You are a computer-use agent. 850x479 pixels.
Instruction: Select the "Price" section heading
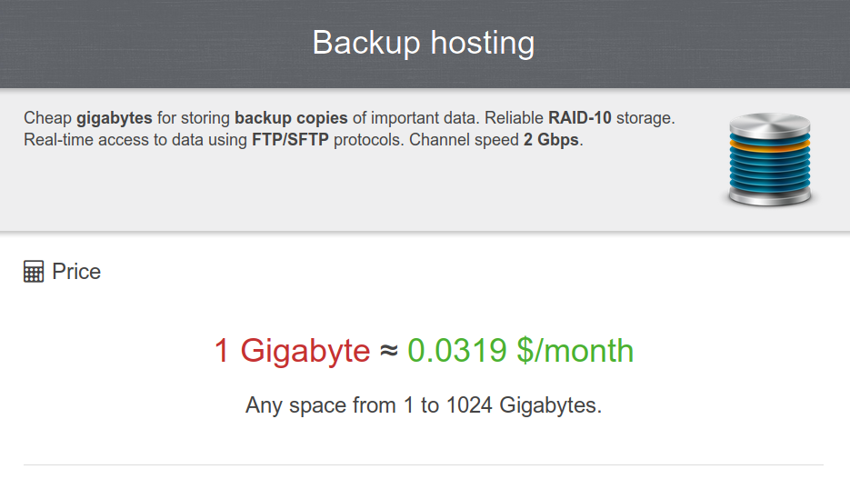76,272
